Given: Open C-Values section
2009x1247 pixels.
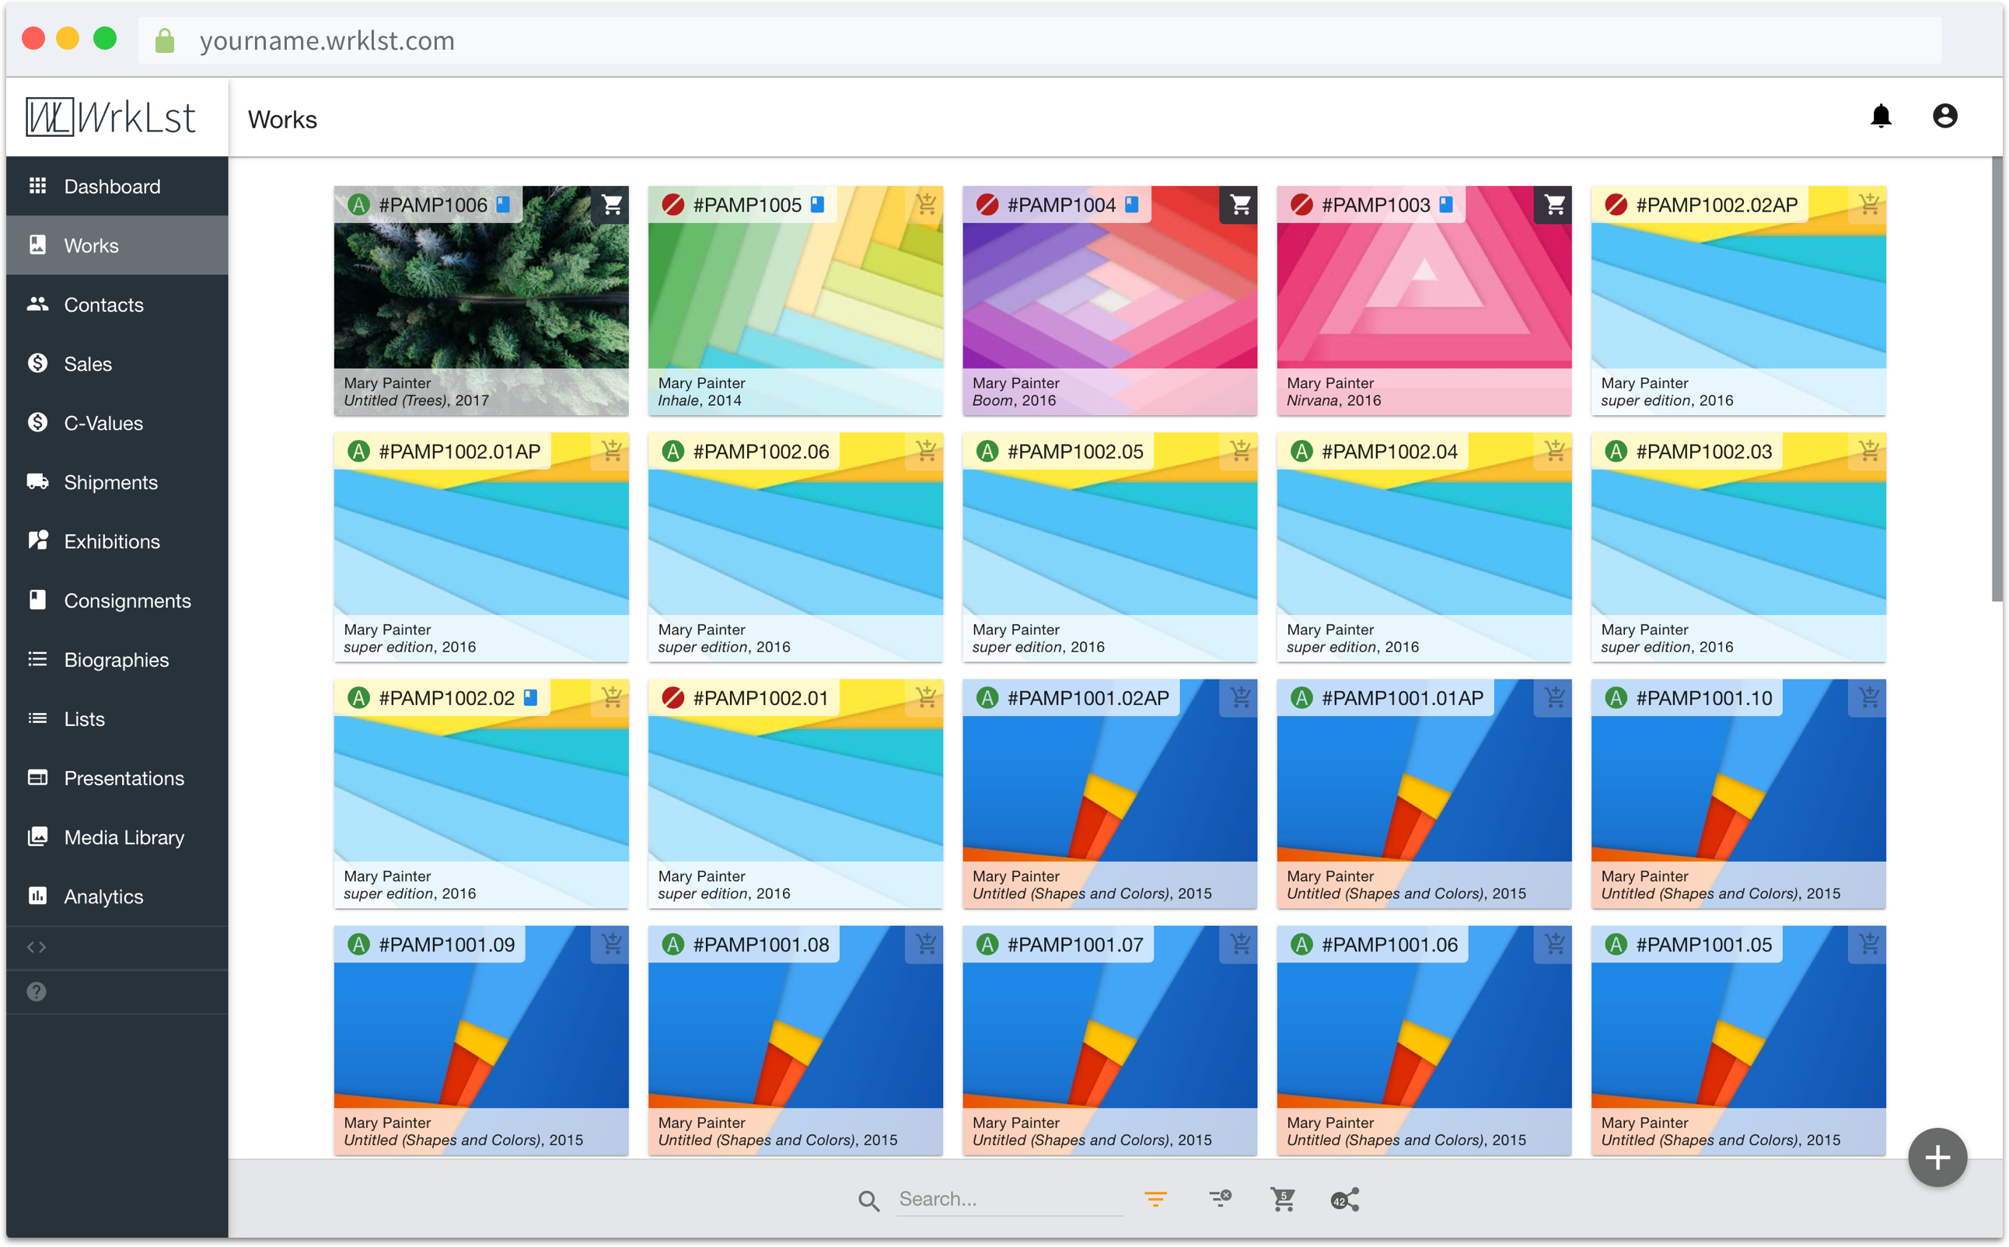Looking at the screenshot, I should coord(117,423).
